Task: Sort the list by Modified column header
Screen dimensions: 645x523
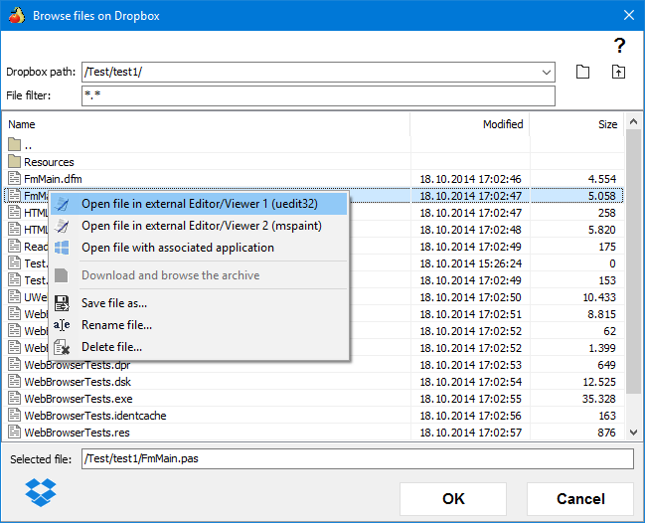Action: coord(503,124)
